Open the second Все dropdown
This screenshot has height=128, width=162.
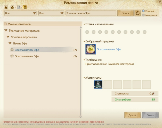(x=51, y=13)
